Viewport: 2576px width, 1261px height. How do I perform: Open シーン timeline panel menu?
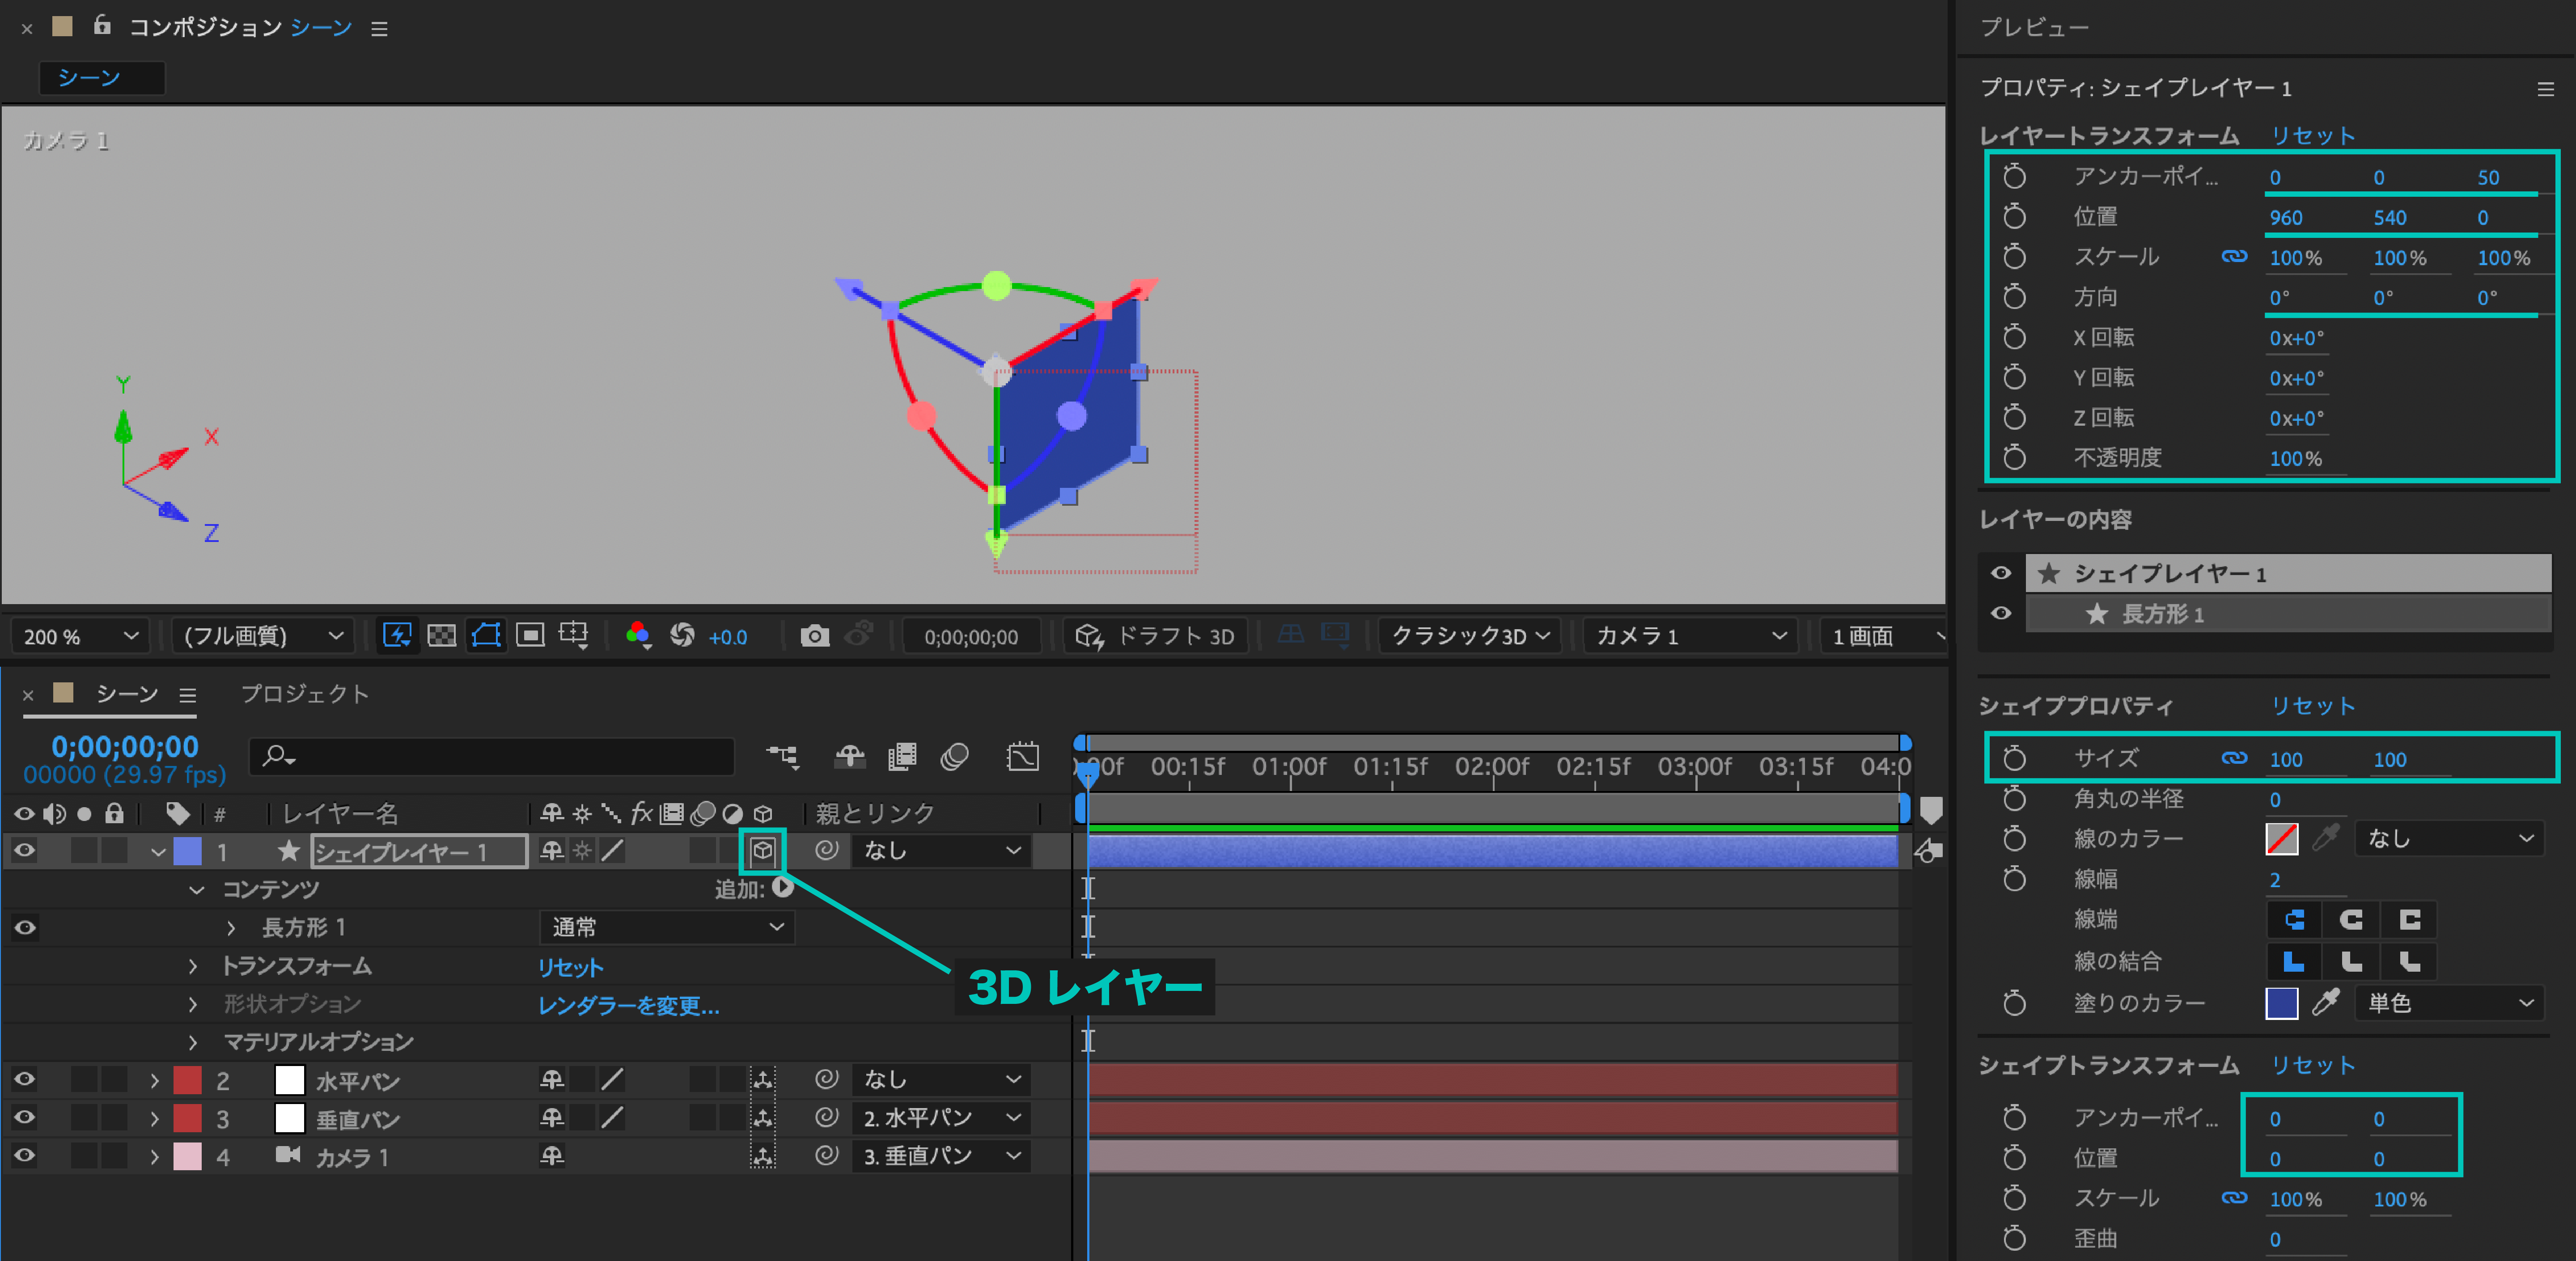click(x=187, y=695)
